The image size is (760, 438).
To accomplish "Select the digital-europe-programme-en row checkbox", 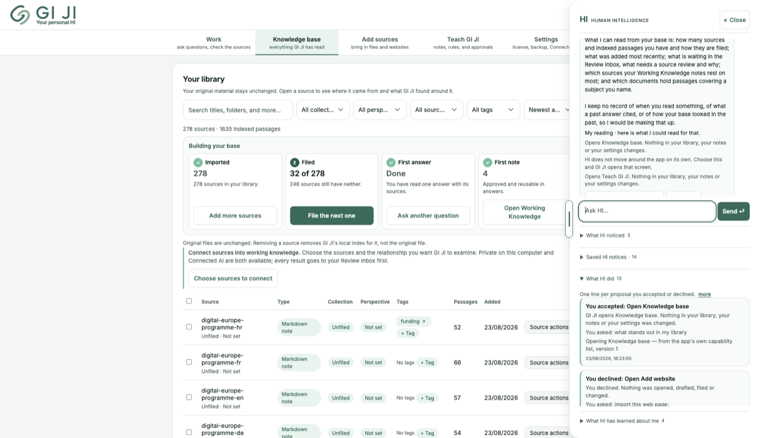I will [189, 397].
